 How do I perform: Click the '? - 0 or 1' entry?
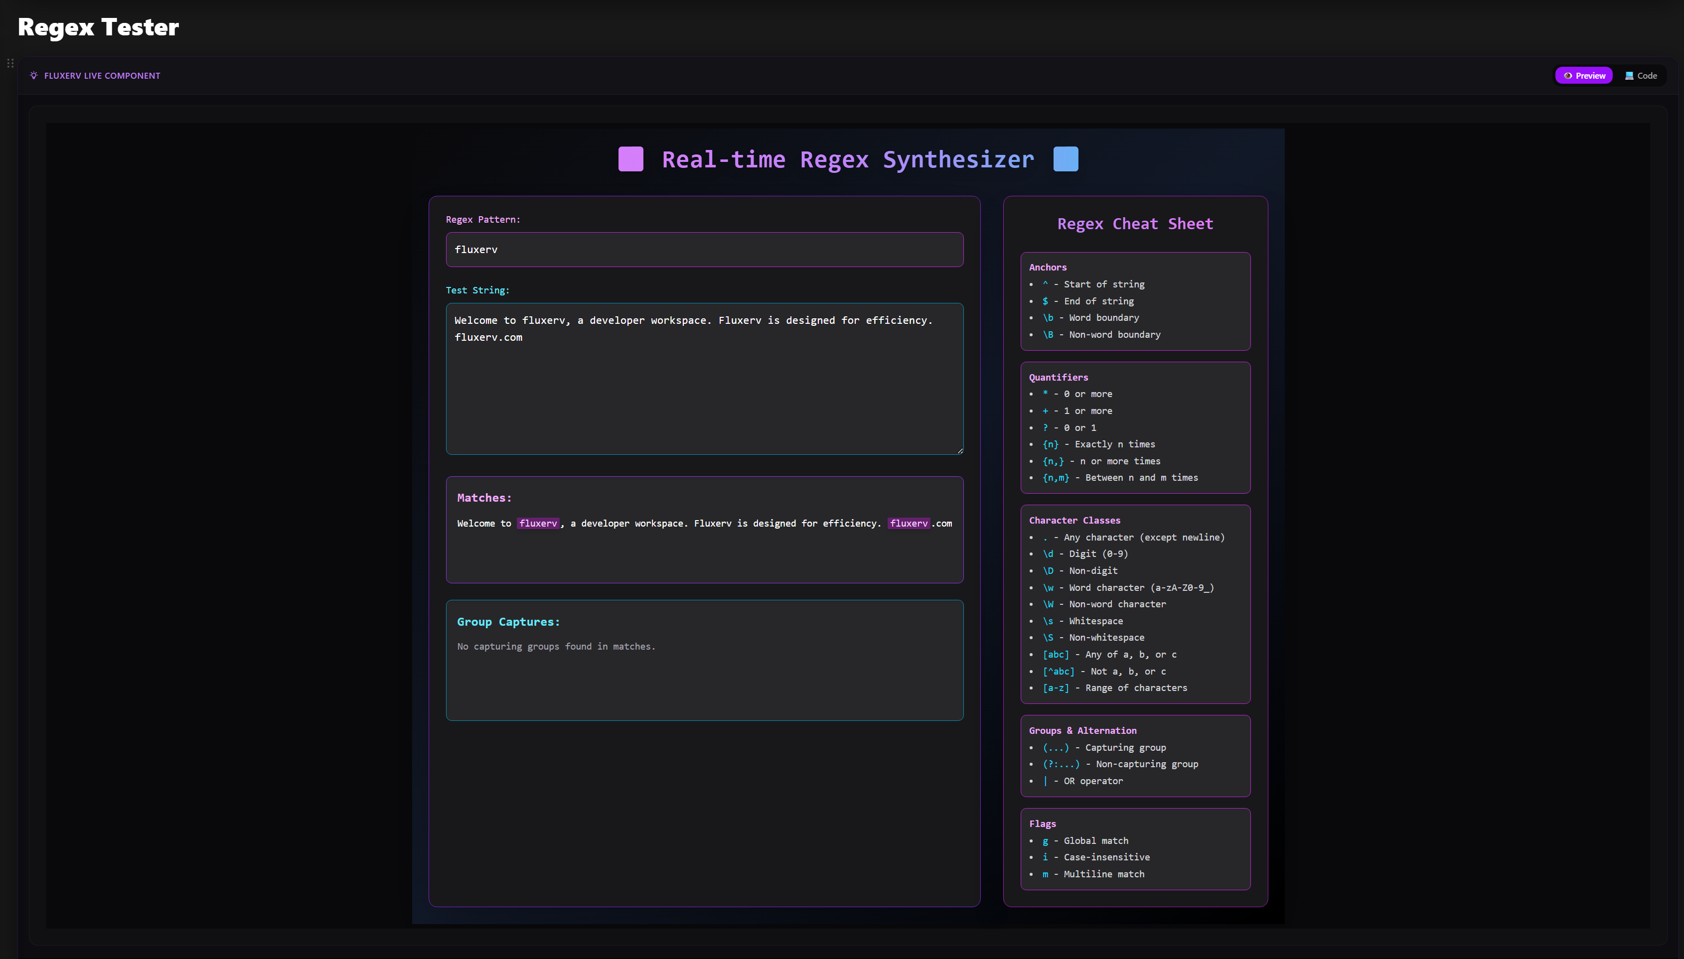tap(1070, 427)
